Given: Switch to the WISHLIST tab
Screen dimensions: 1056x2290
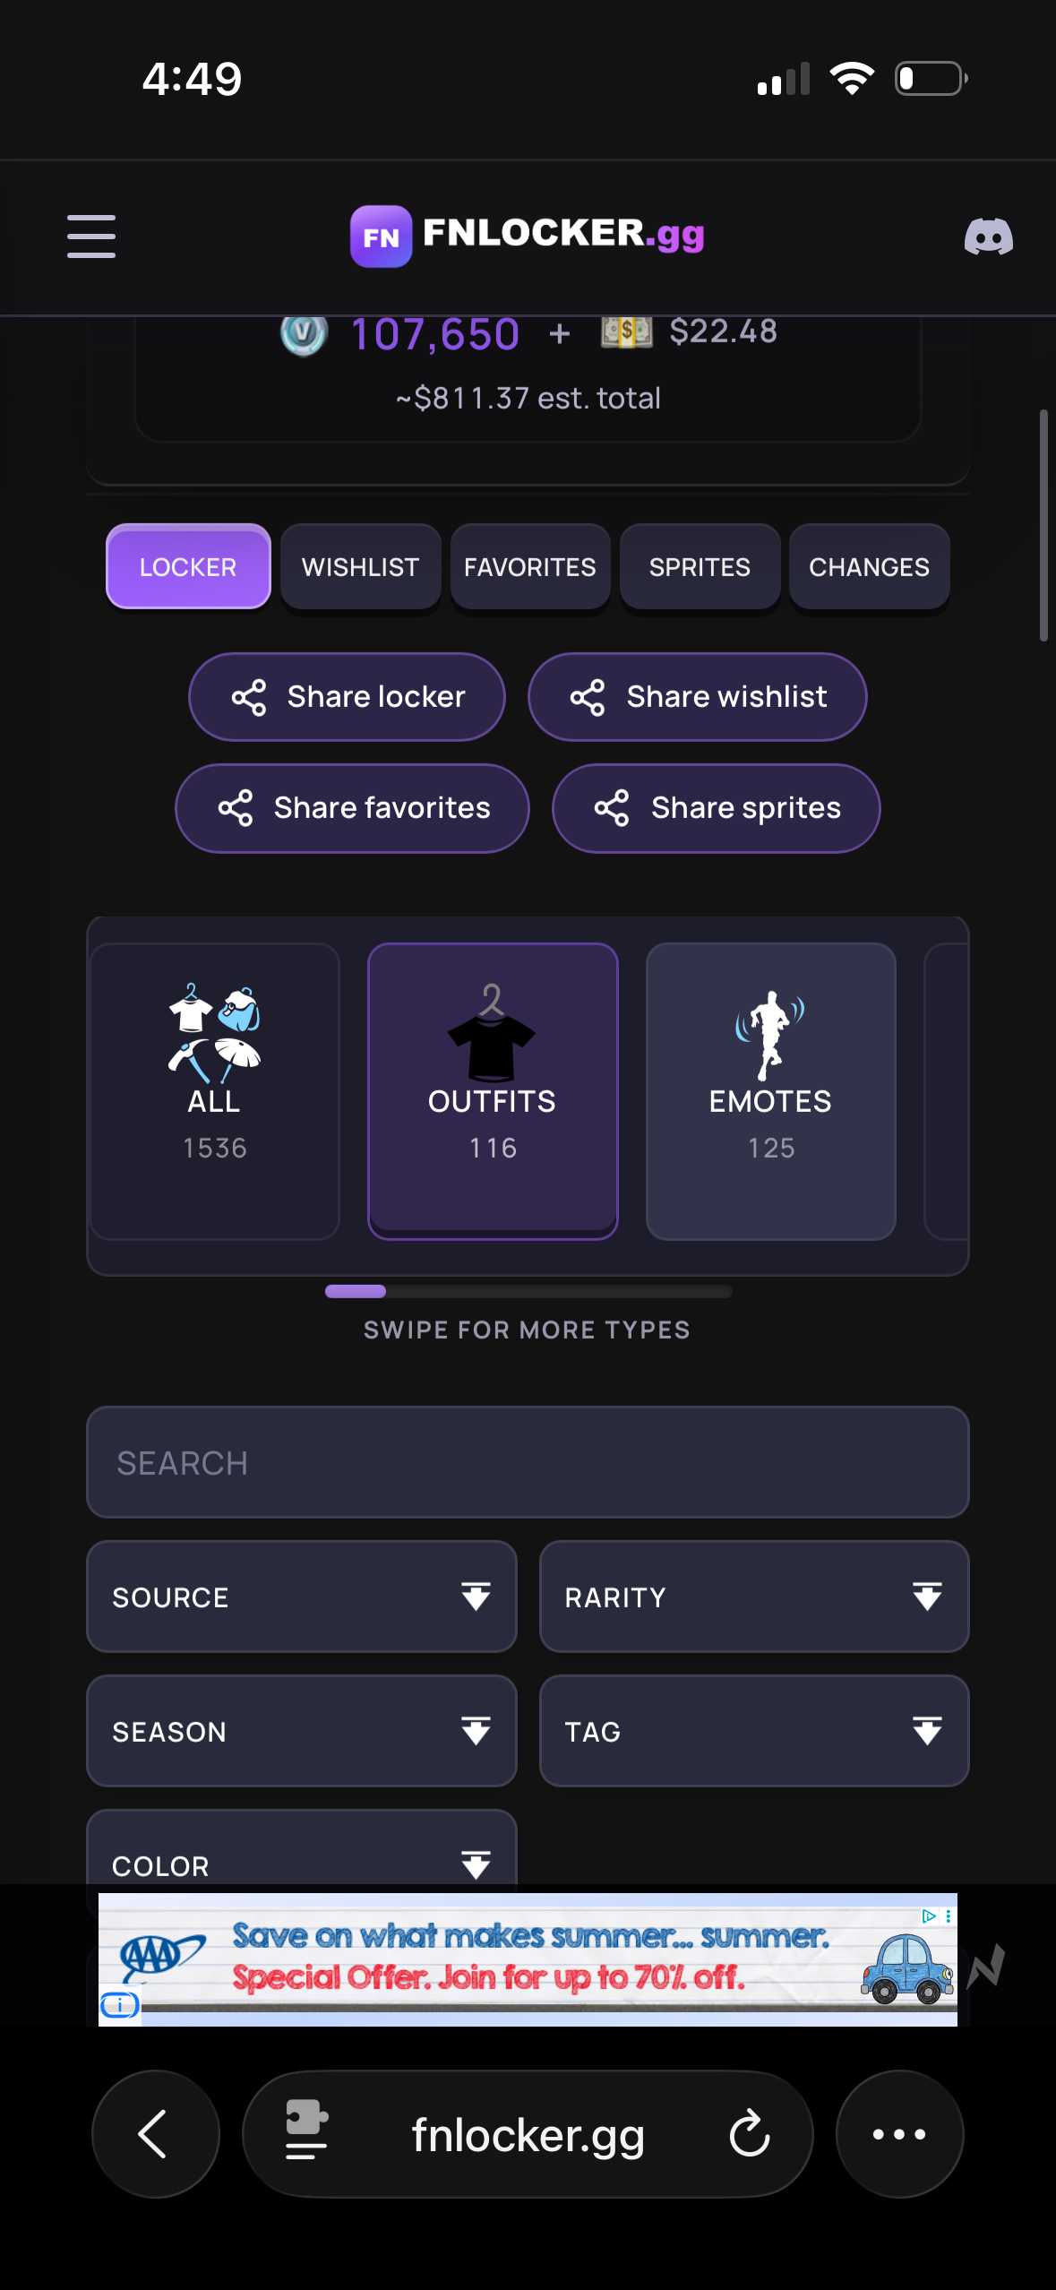Looking at the screenshot, I should click(x=360, y=567).
